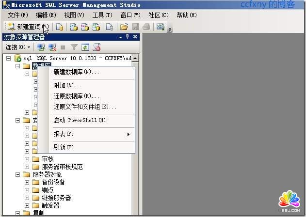Image resolution: width=306 pixels, height=217 pixels.
Task: Click the Analysis Services MDX Query icon
Action: 73,27
